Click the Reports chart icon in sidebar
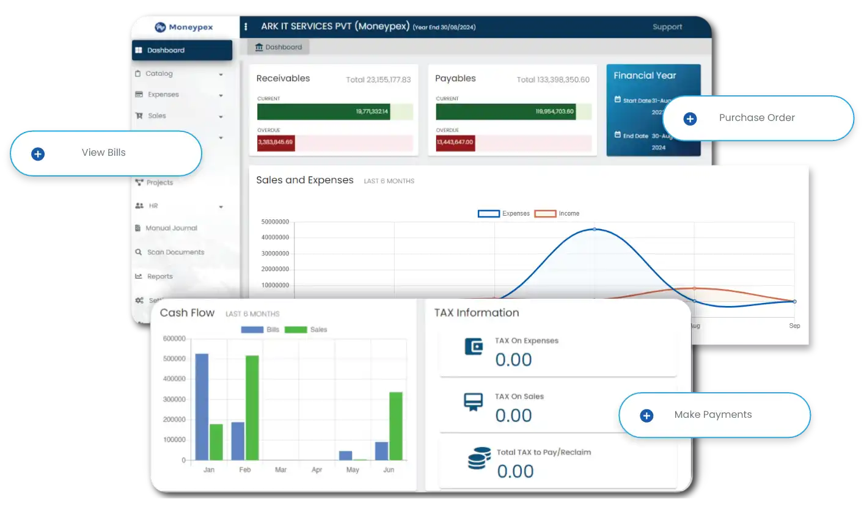 coord(139,277)
